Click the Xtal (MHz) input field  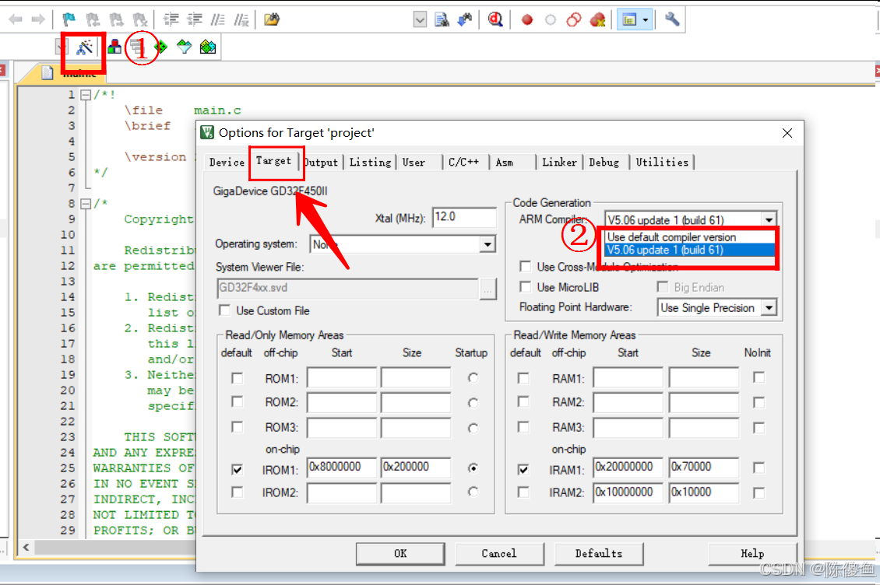click(464, 217)
